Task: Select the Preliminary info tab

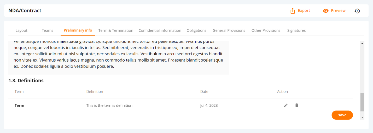Action: (x=78, y=30)
